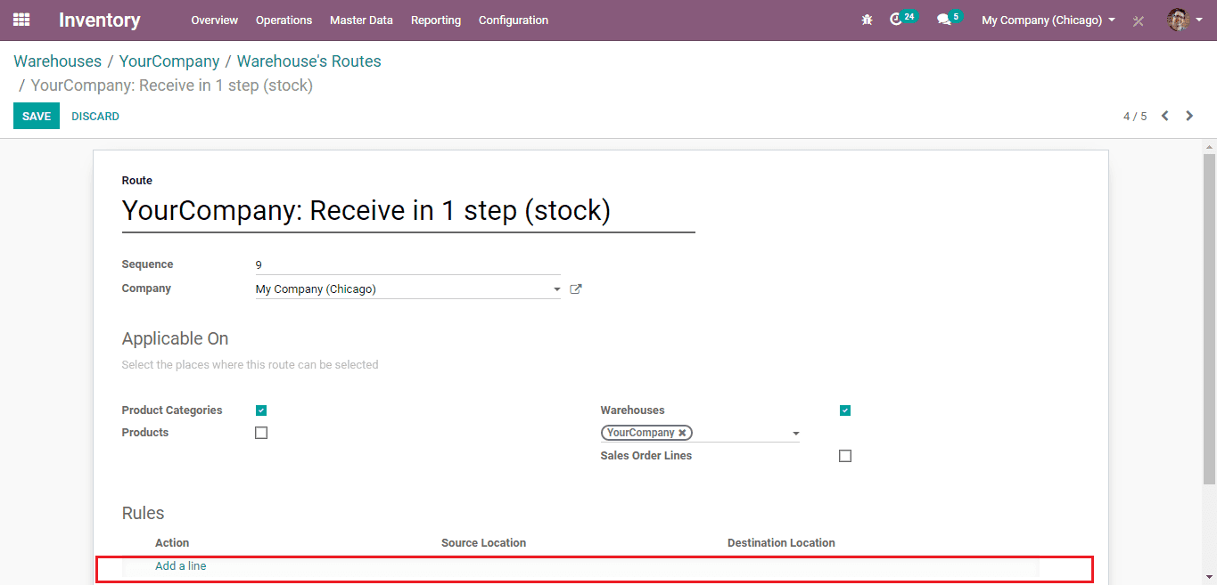1217x585 pixels.
Task: Open the Reporting menu
Action: coord(436,20)
